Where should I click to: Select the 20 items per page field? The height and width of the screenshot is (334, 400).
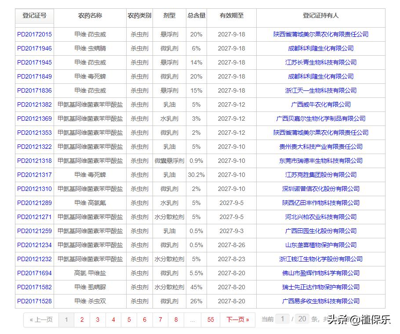point(302,319)
